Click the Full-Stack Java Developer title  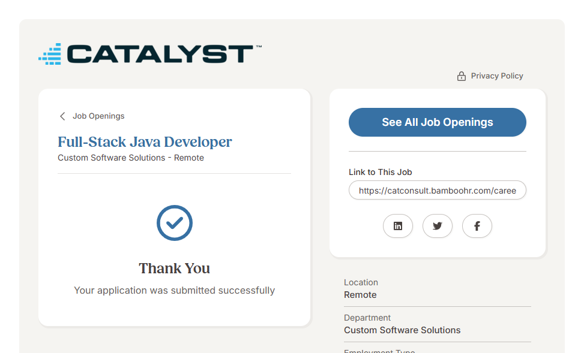145,142
